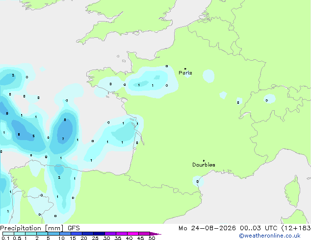Click the forecast date Mo 24-08-2026 text
The image size is (311, 240).
tap(207, 228)
